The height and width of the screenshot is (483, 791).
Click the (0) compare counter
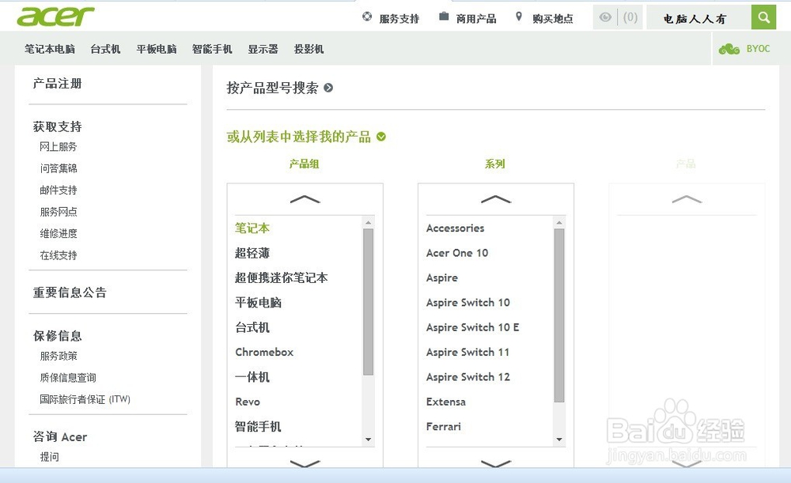point(630,17)
